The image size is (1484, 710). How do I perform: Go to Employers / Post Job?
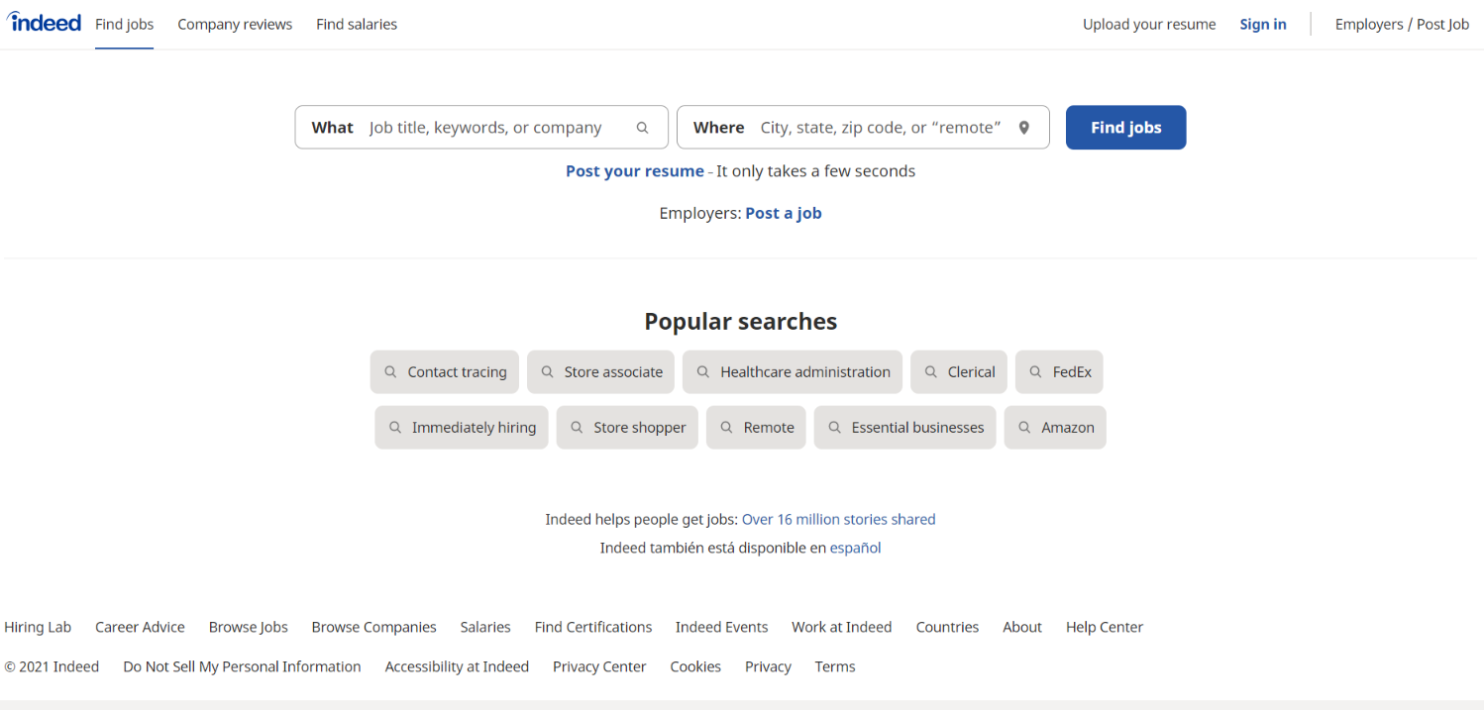pos(1402,25)
